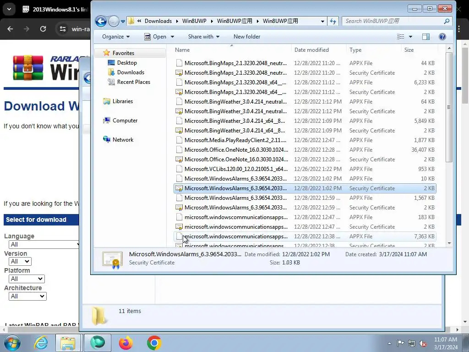
Task: Sort by the Type column header
Action: point(355,50)
